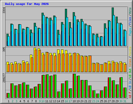Click the orange sites bar for day 9
The height and width of the screenshot is (104, 133).
click(x=40, y=61)
